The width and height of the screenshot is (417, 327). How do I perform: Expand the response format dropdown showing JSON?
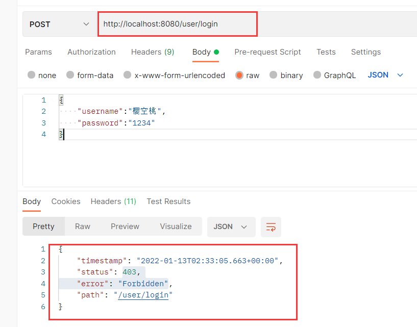pos(231,227)
